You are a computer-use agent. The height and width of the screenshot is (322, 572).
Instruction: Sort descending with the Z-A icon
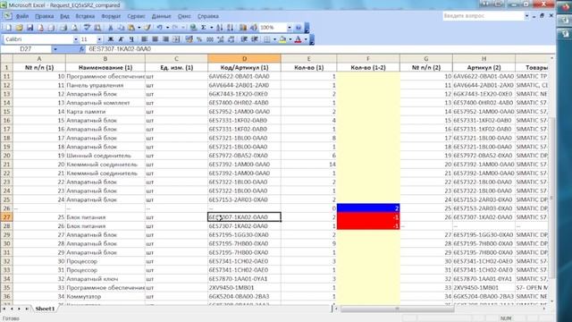point(231,28)
